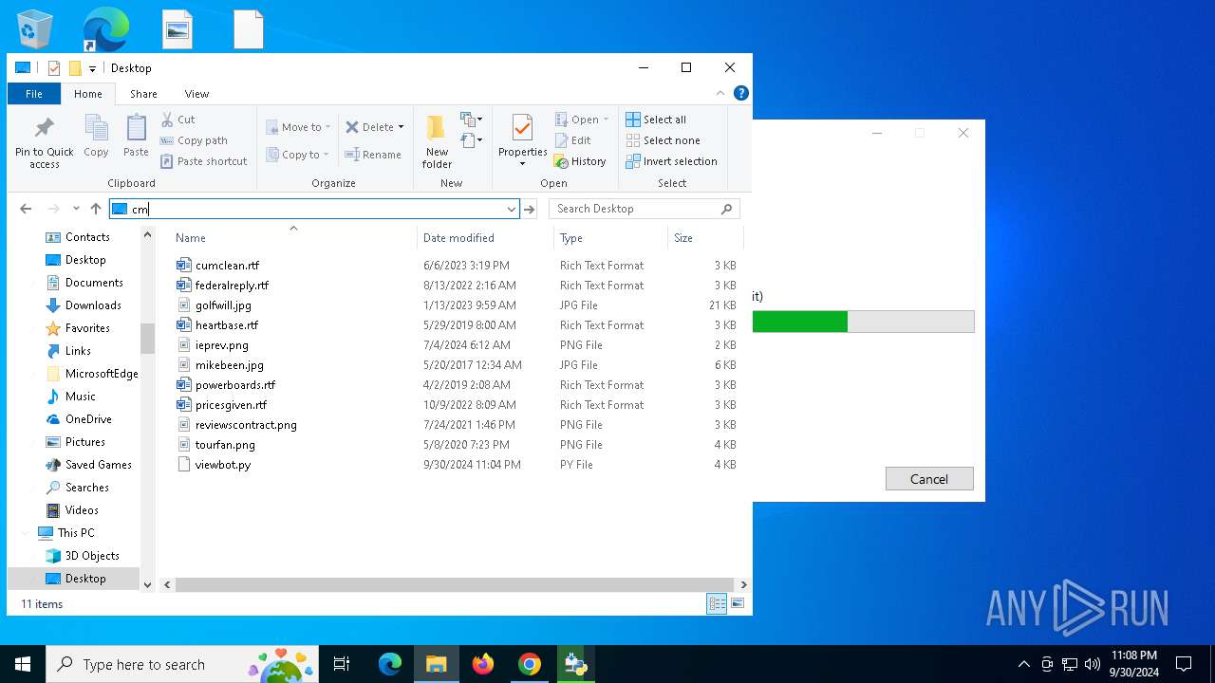Image resolution: width=1215 pixels, height=683 pixels.
Task: Customize Quick Access Toolbar dropdown arrow
Action: pos(92,68)
